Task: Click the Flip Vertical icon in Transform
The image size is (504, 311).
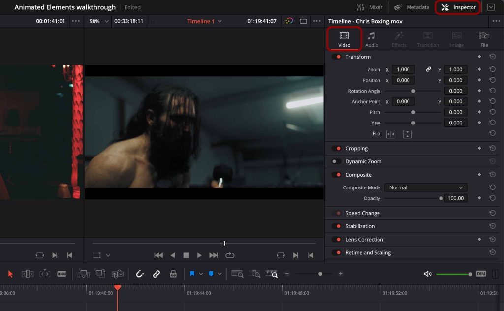Action: tap(407, 133)
